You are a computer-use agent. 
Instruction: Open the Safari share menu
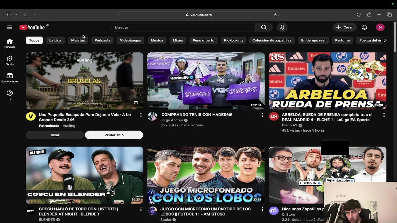(369, 15)
